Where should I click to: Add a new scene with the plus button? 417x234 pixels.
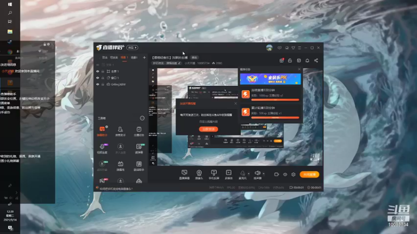click(144, 58)
